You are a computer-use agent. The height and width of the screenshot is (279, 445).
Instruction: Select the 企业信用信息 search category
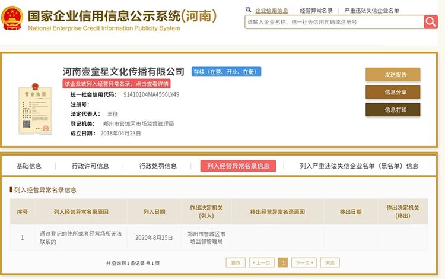pyautogui.click(x=272, y=11)
